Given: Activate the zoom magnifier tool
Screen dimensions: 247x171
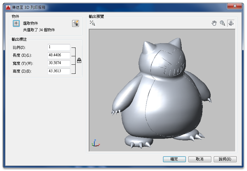Looking at the screenshot, I should [223, 23].
